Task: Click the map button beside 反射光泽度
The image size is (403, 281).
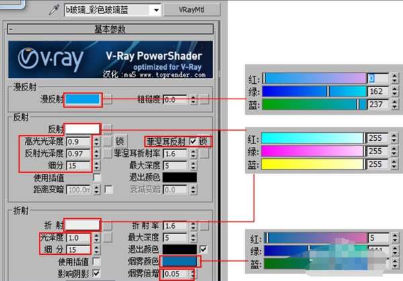Action: [107, 154]
